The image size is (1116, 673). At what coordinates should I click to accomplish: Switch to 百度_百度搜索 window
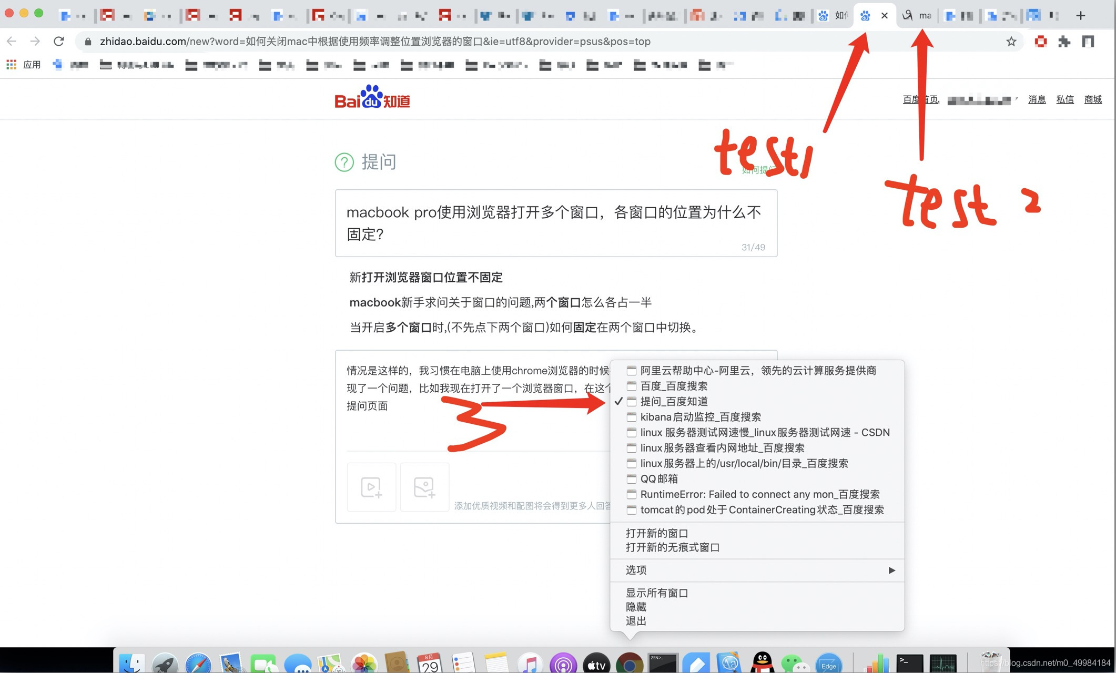(x=674, y=386)
